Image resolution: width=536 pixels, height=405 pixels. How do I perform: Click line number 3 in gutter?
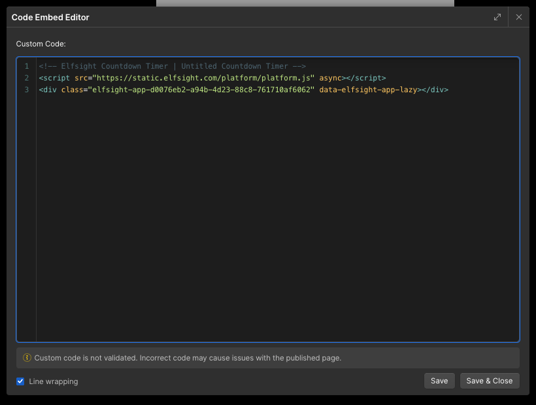[27, 90]
